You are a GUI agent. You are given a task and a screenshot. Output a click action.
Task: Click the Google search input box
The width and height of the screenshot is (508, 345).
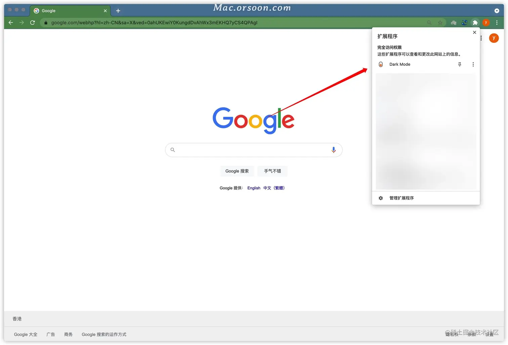[254, 150]
